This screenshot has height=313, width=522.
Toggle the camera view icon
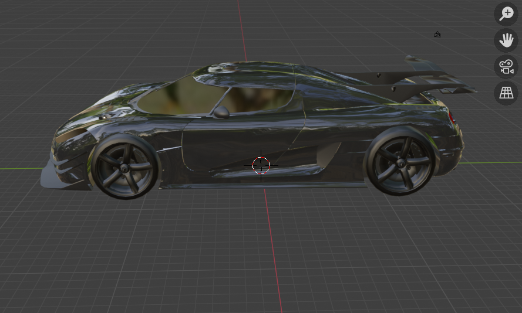[506, 67]
